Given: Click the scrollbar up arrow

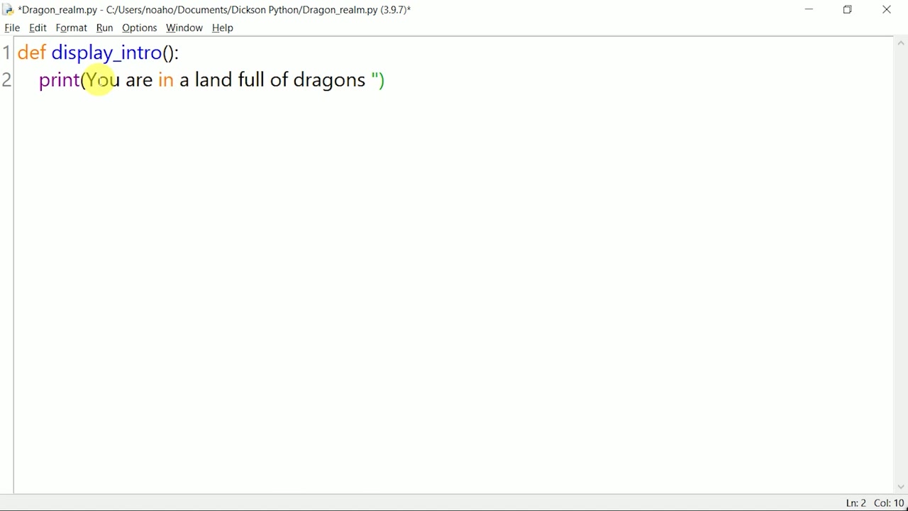Looking at the screenshot, I should click(x=901, y=44).
